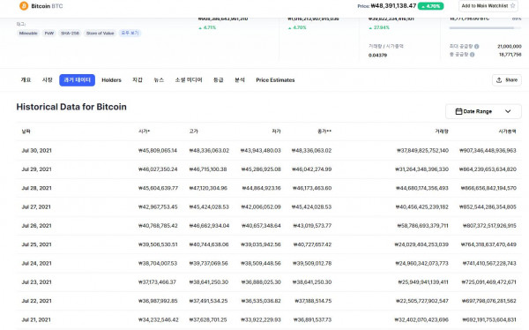Click low price ₩44,864,923.16
Viewport: 529px width, 330px height.
261,188
